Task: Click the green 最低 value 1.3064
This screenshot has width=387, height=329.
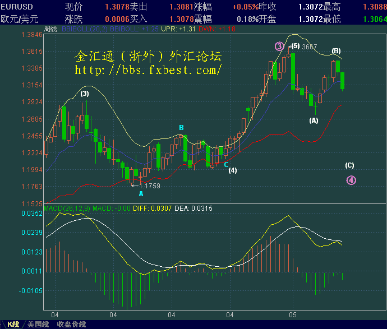Action: pos(375,19)
